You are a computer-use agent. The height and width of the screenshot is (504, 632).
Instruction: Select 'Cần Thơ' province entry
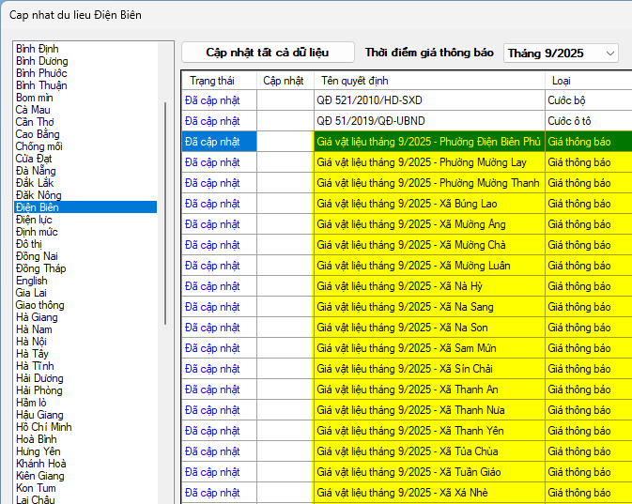click(35, 122)
